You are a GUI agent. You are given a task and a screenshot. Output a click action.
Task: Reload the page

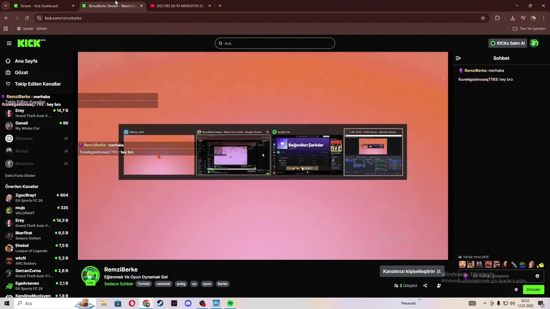coord(27,18)
